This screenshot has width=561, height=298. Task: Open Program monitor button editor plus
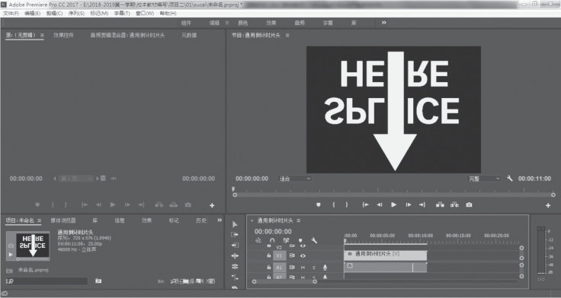(x=548, y=205)
